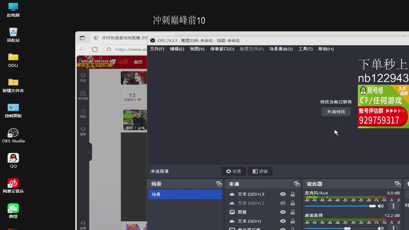Select the 微信 desktop icon
The height and width of the screenshot is (230, 409).
tap(13, 211)
